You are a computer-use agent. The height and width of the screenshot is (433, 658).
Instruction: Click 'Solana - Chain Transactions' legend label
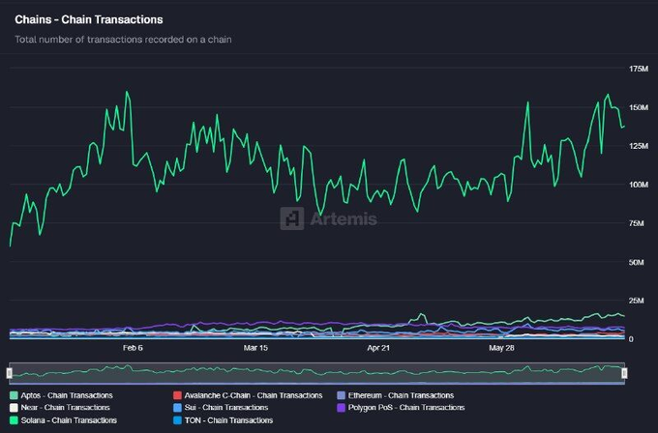(69, 420)
